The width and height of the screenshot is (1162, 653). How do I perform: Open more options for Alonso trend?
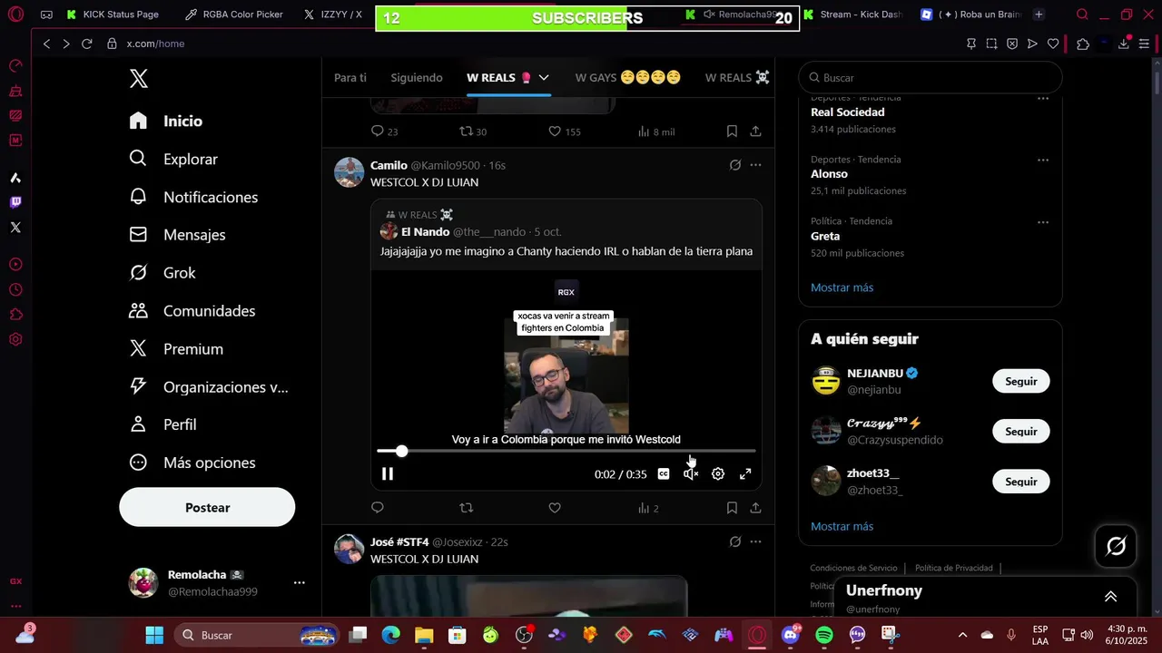[1042, 160]
